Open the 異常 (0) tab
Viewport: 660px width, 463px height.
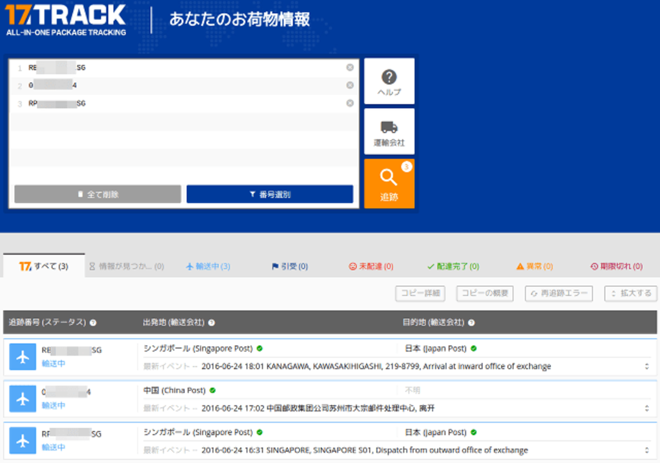click(535, 266)
